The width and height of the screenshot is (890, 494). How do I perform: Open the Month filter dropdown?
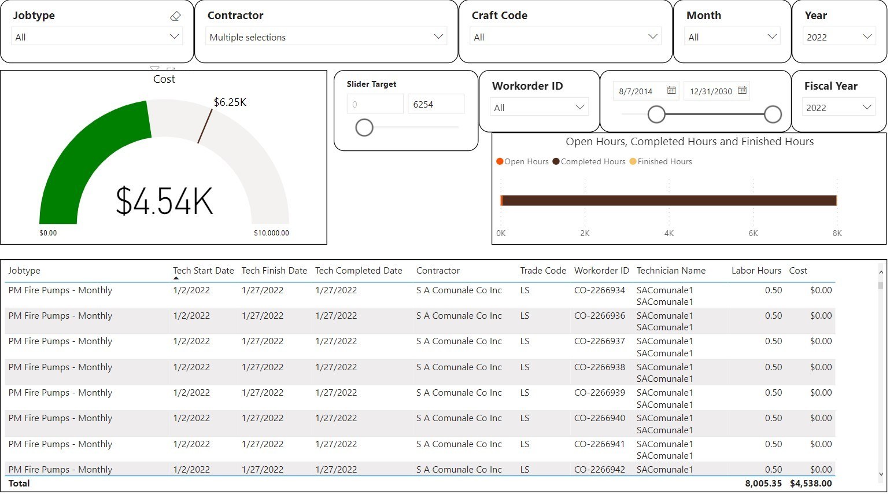771,36
